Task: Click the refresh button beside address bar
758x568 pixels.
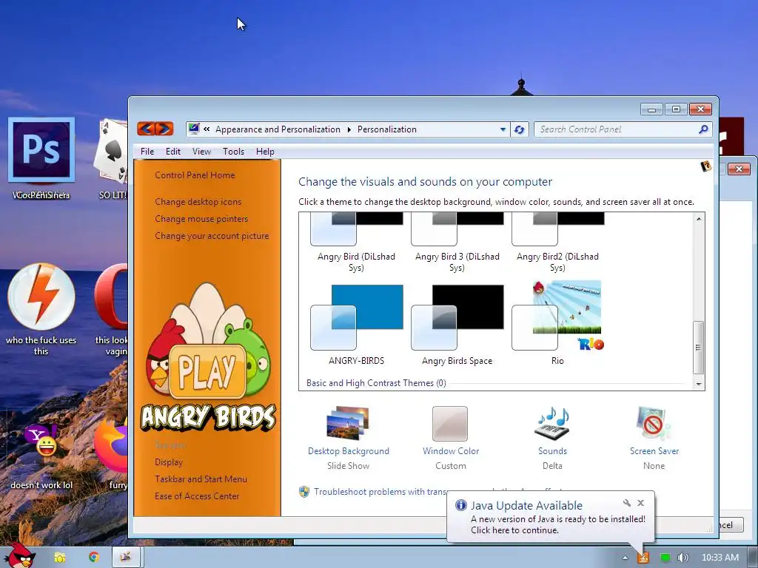Action: [x=520, y=129]
